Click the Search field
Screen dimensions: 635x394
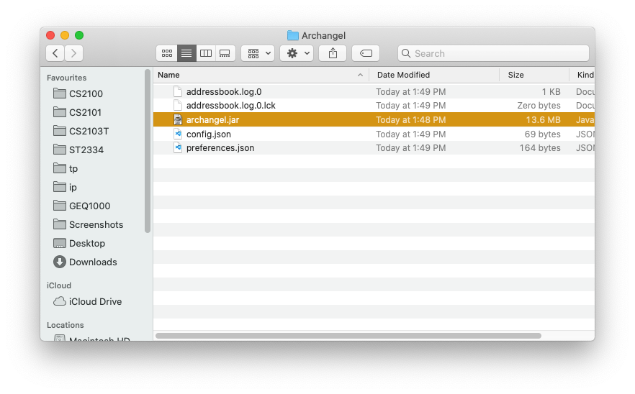tap(493, 53)
